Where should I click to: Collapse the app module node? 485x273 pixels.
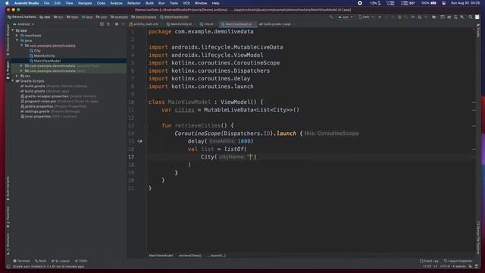13,30
